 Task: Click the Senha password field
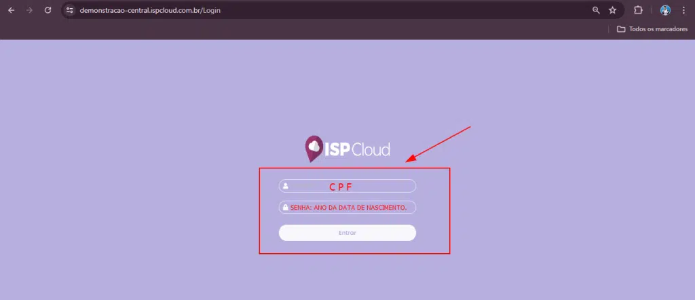[347, 208]
